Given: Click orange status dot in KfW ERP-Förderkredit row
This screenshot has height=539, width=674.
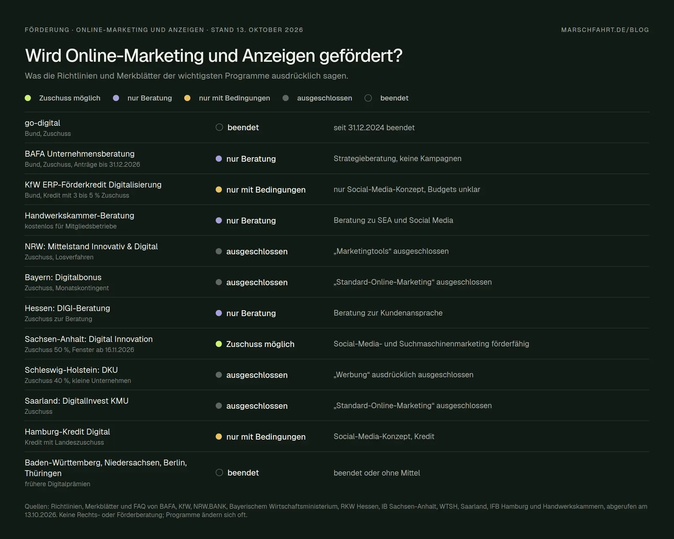Looking at the screenshot, I should [219, 189].
